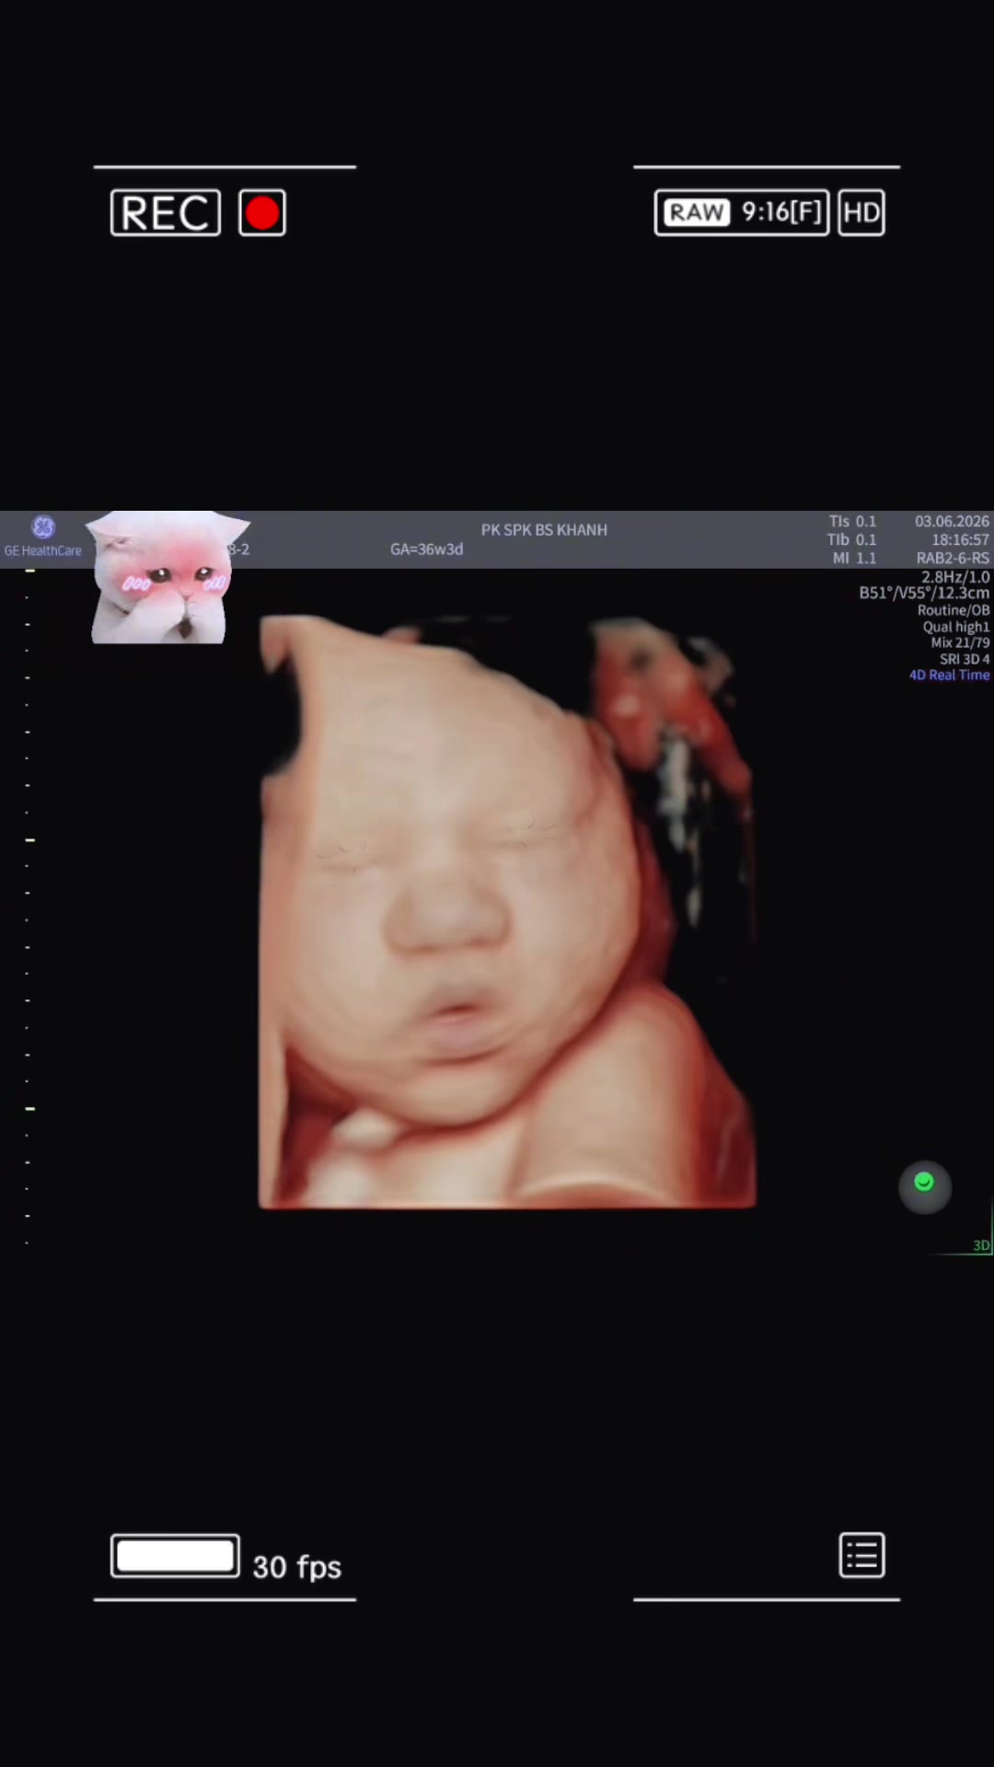Image resolution: width=994 pixels, height=1767 pixels.
Task: Open the list menu icon
Action: pos(862,1555)
